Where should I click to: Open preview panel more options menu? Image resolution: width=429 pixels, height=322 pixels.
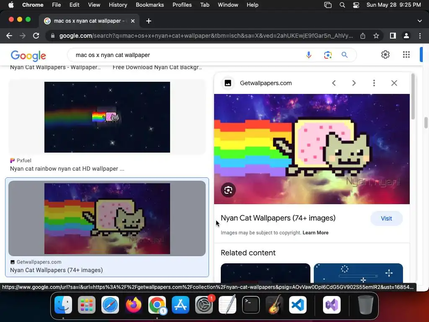point(374,83)
